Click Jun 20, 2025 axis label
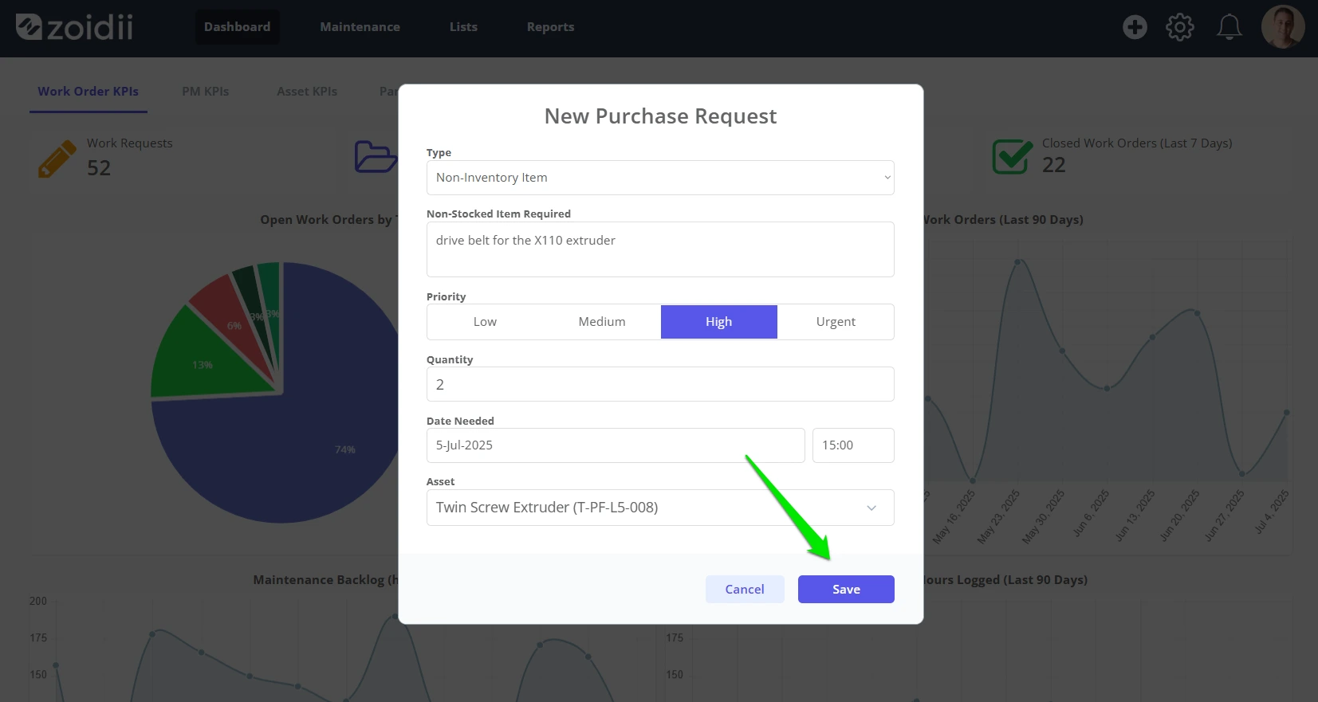The width and height of the screenshot is (1318, 702). click(x=1180, y=516)
